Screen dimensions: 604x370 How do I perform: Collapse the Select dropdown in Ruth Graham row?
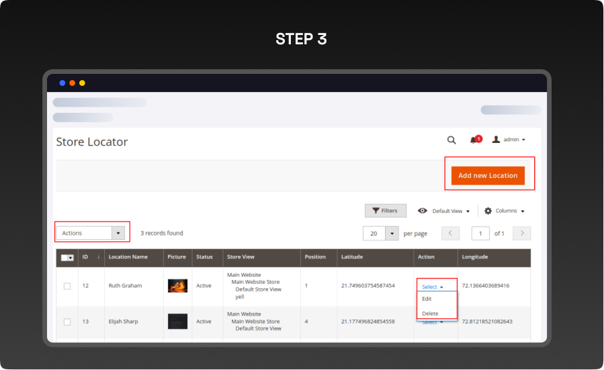[x=433, y=287]
